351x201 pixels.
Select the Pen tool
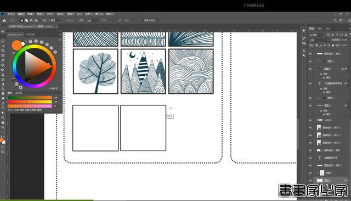click(x=3, y=103)
